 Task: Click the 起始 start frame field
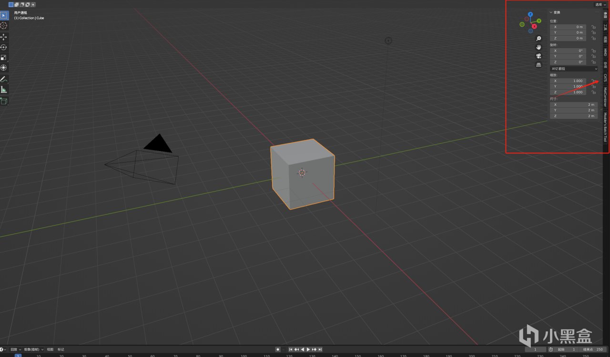point(567,349)
